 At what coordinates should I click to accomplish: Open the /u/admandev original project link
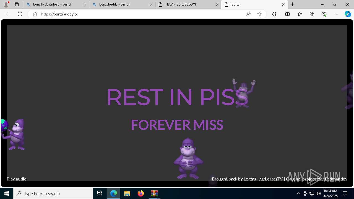coord(335,179)
